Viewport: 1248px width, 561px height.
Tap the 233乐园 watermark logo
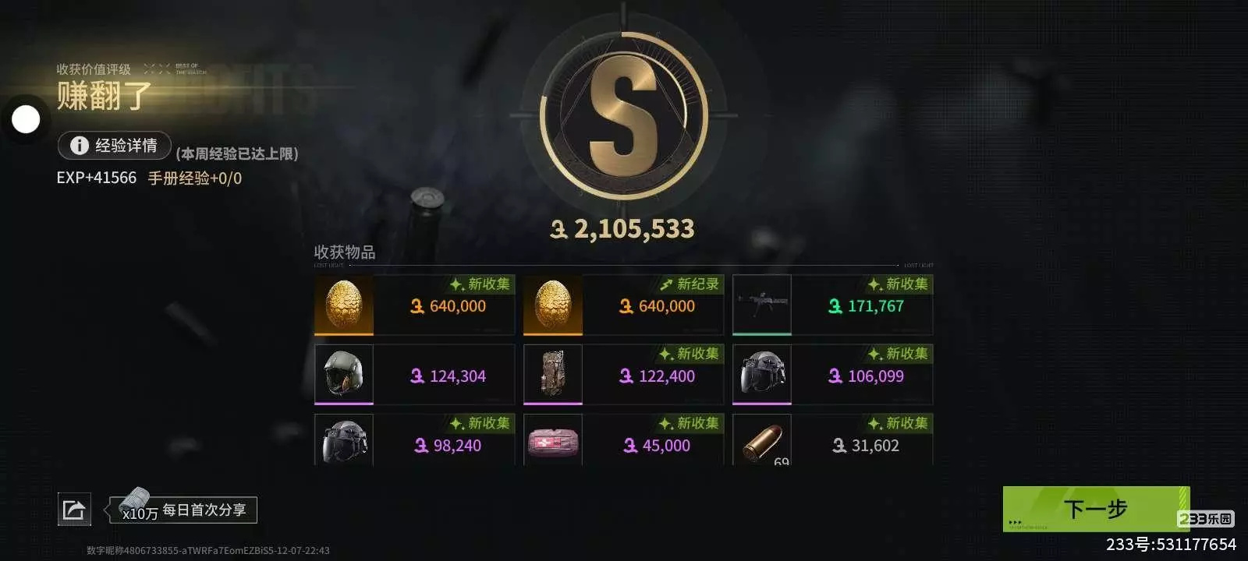(1205, 519)
